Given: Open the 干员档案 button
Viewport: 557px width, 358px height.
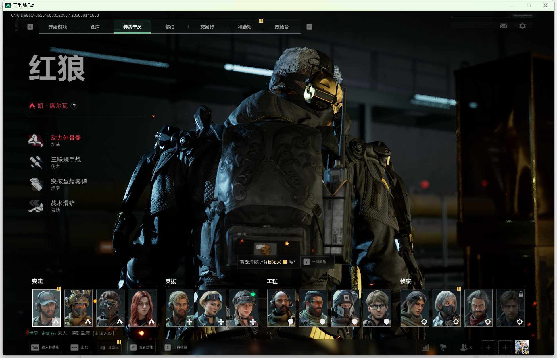Looking at the screenshot, I should click(176, 347).
